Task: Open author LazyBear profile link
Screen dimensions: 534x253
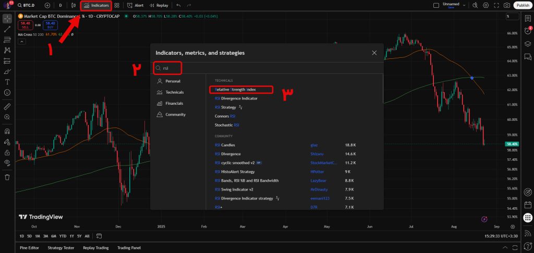Action: tap(318, 181)
